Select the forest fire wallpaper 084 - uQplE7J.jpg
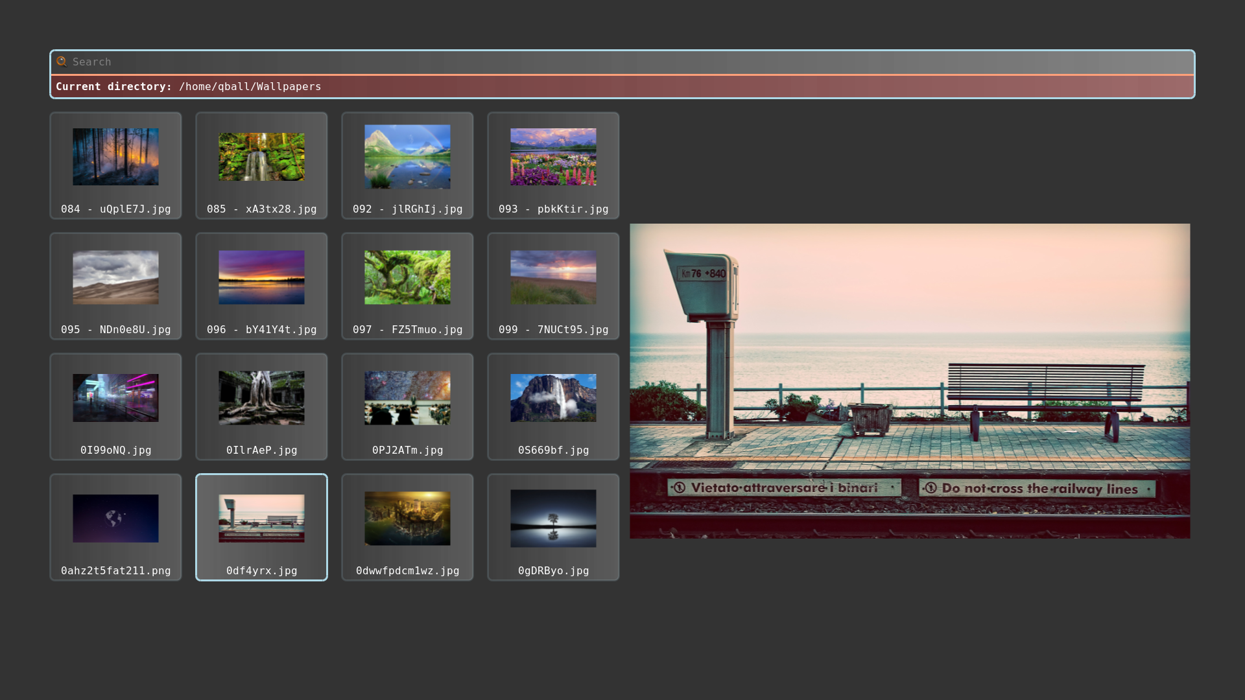 [115, 166]
